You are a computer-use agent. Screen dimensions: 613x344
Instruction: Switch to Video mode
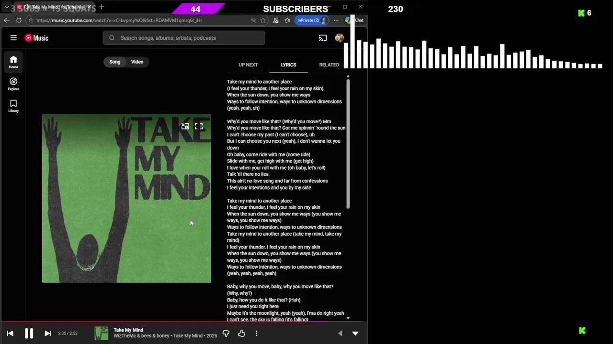[x=137, y=62]
